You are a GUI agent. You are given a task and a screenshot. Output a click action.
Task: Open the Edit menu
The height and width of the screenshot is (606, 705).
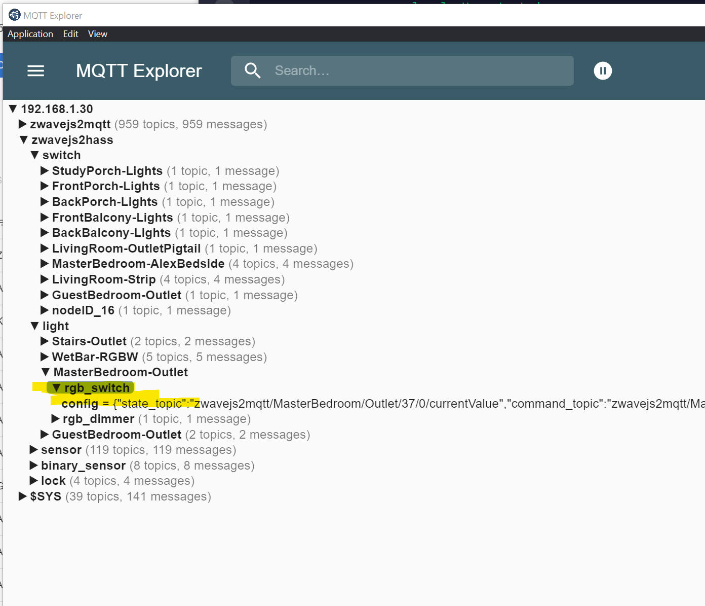70,34
